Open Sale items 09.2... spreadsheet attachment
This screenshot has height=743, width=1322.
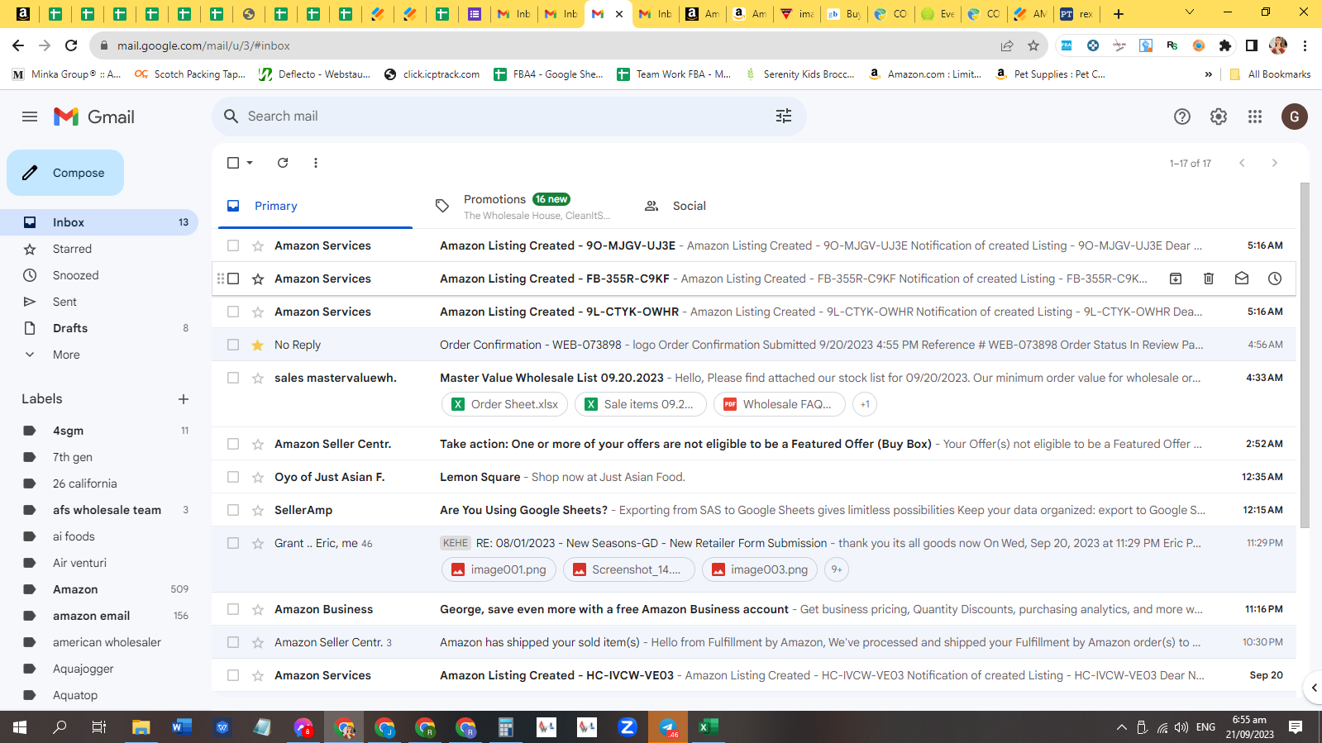pos(640,404)
